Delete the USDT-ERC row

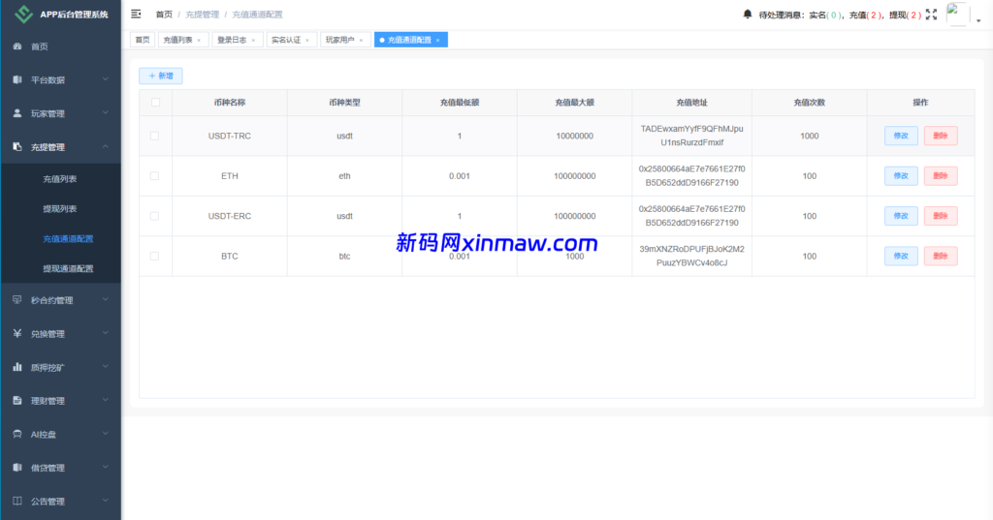(941, 216)
